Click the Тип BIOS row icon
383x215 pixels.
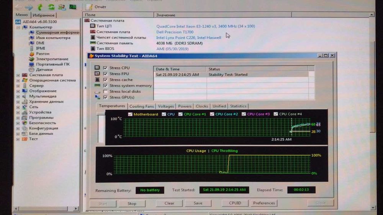click(x=93, y=48)
